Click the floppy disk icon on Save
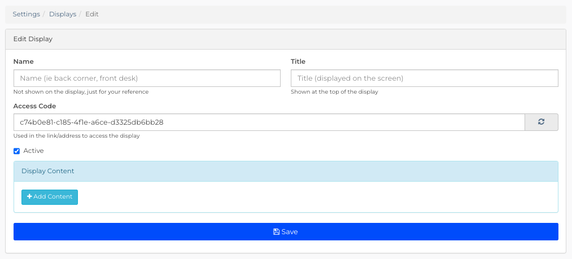This screenshot has width=572, height=259. pos(276,232)
